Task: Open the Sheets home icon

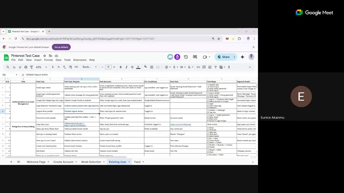Action: point(6,57)
